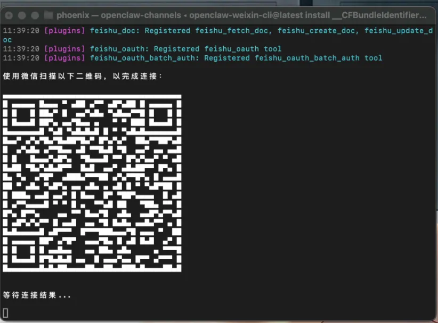Click the terminal cursor block
This screenshot has height=323, width=438.
click(5, 313)
